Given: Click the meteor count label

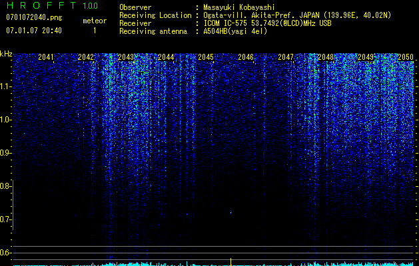Looking at the screenshot, I should pyautogui.click(x=95, y=21).
